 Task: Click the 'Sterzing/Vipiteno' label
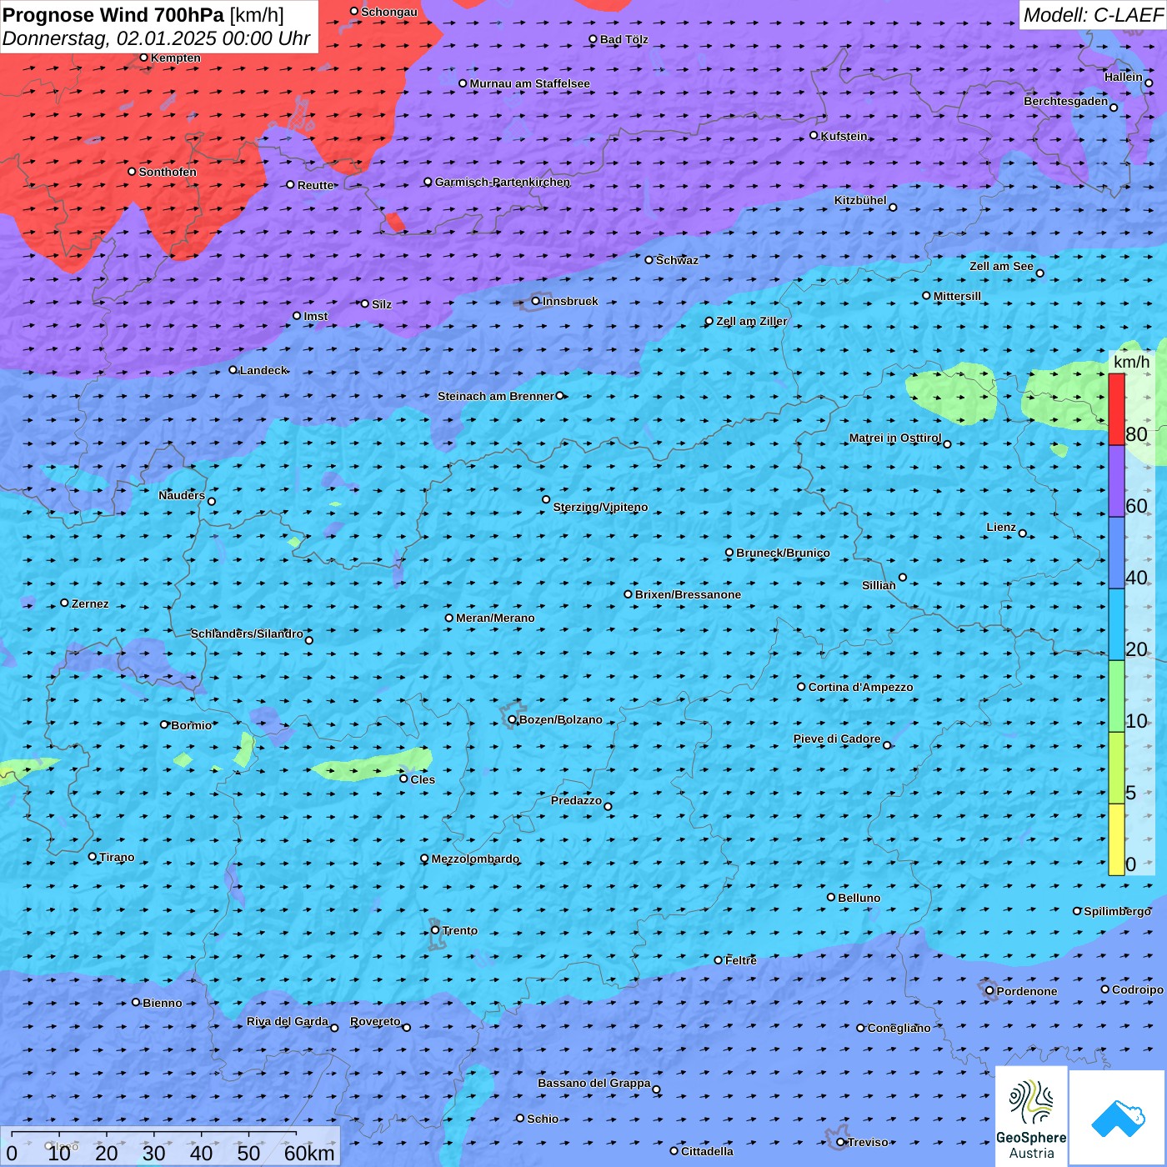click(600, 507)
